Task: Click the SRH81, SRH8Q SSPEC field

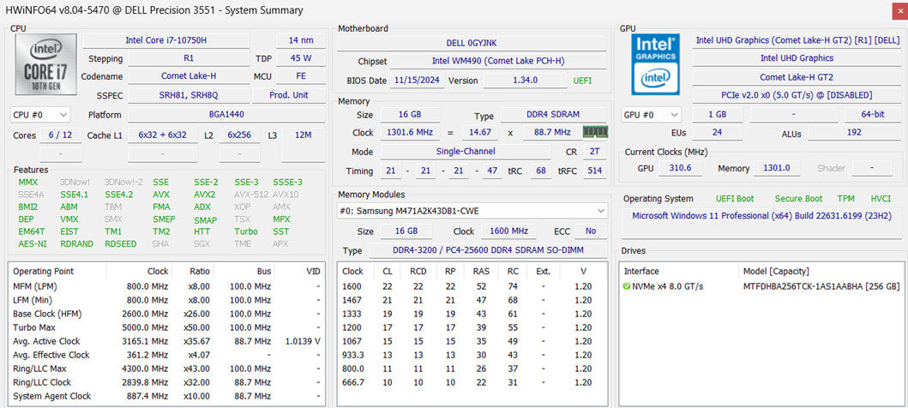Action: [x=189, y=95]
